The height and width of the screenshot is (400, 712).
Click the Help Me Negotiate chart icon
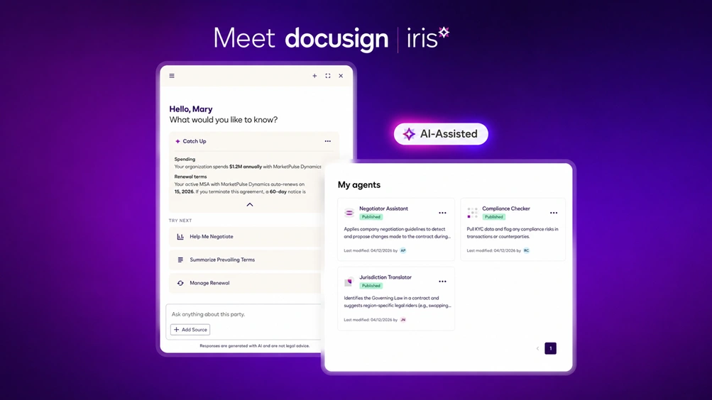tap(180, 237)
